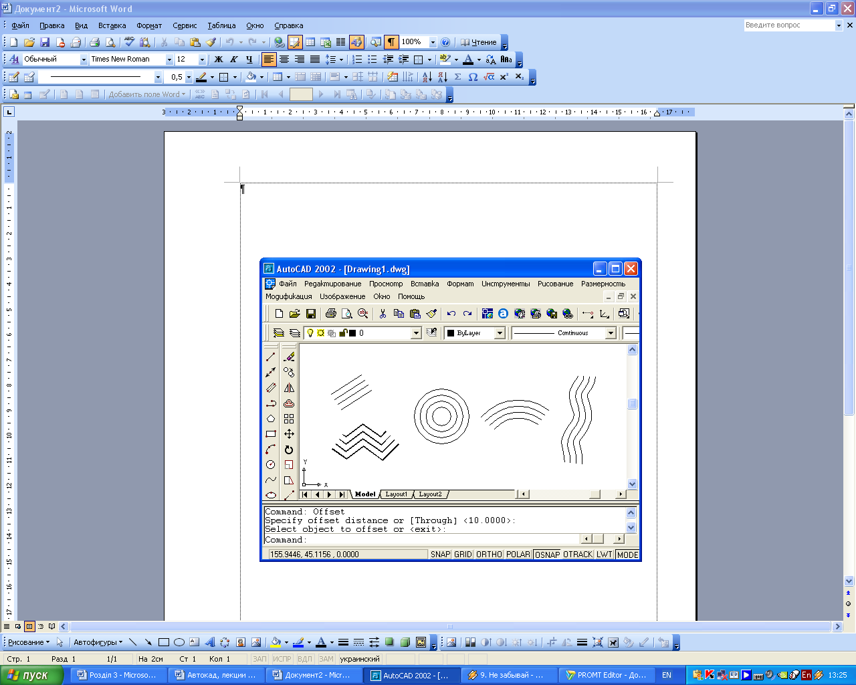856x685 pixels.
Task: Expand the Style dropdown showing Обычный
Action: [x=84, y=60]
